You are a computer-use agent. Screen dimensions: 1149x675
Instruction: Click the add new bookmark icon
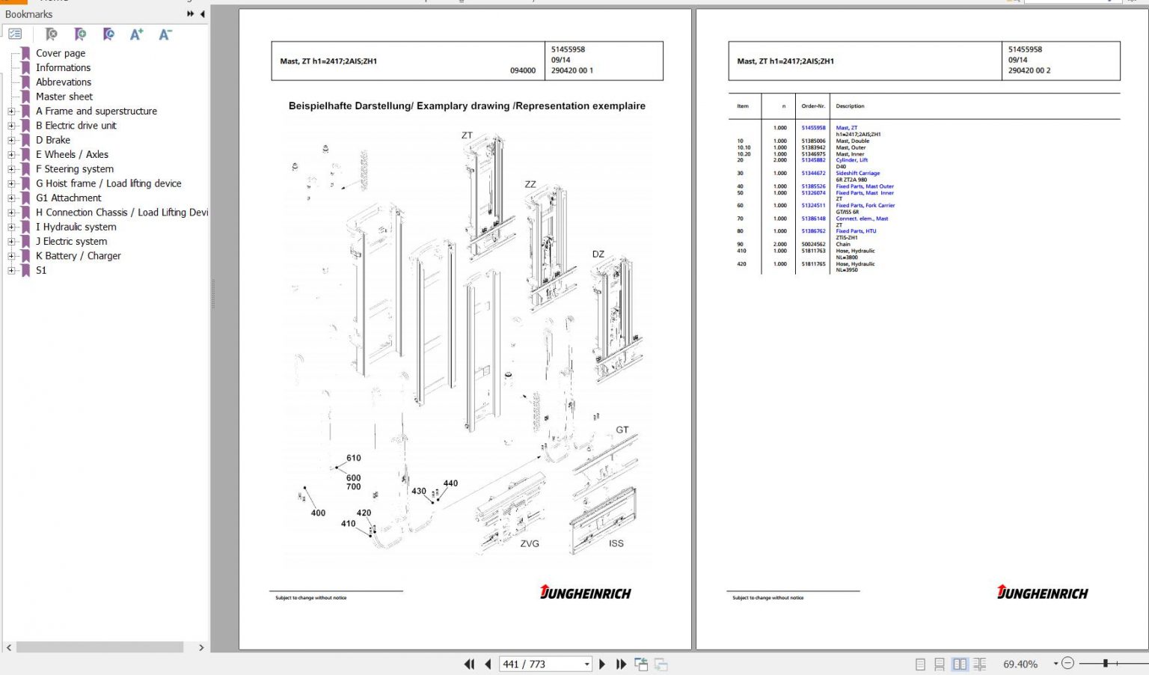pos(80,34)
